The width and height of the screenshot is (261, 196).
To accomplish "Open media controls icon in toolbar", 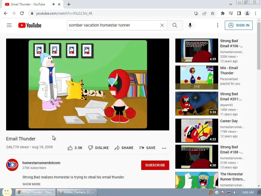I will [x=231, y=13].
